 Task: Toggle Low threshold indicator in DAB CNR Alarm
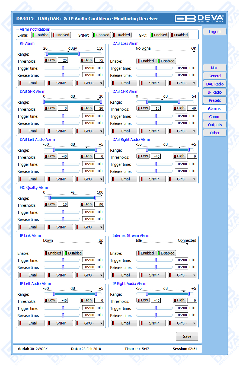click(143, 108)
